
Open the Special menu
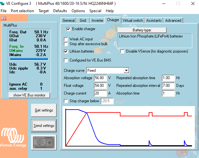pos(95,11)
